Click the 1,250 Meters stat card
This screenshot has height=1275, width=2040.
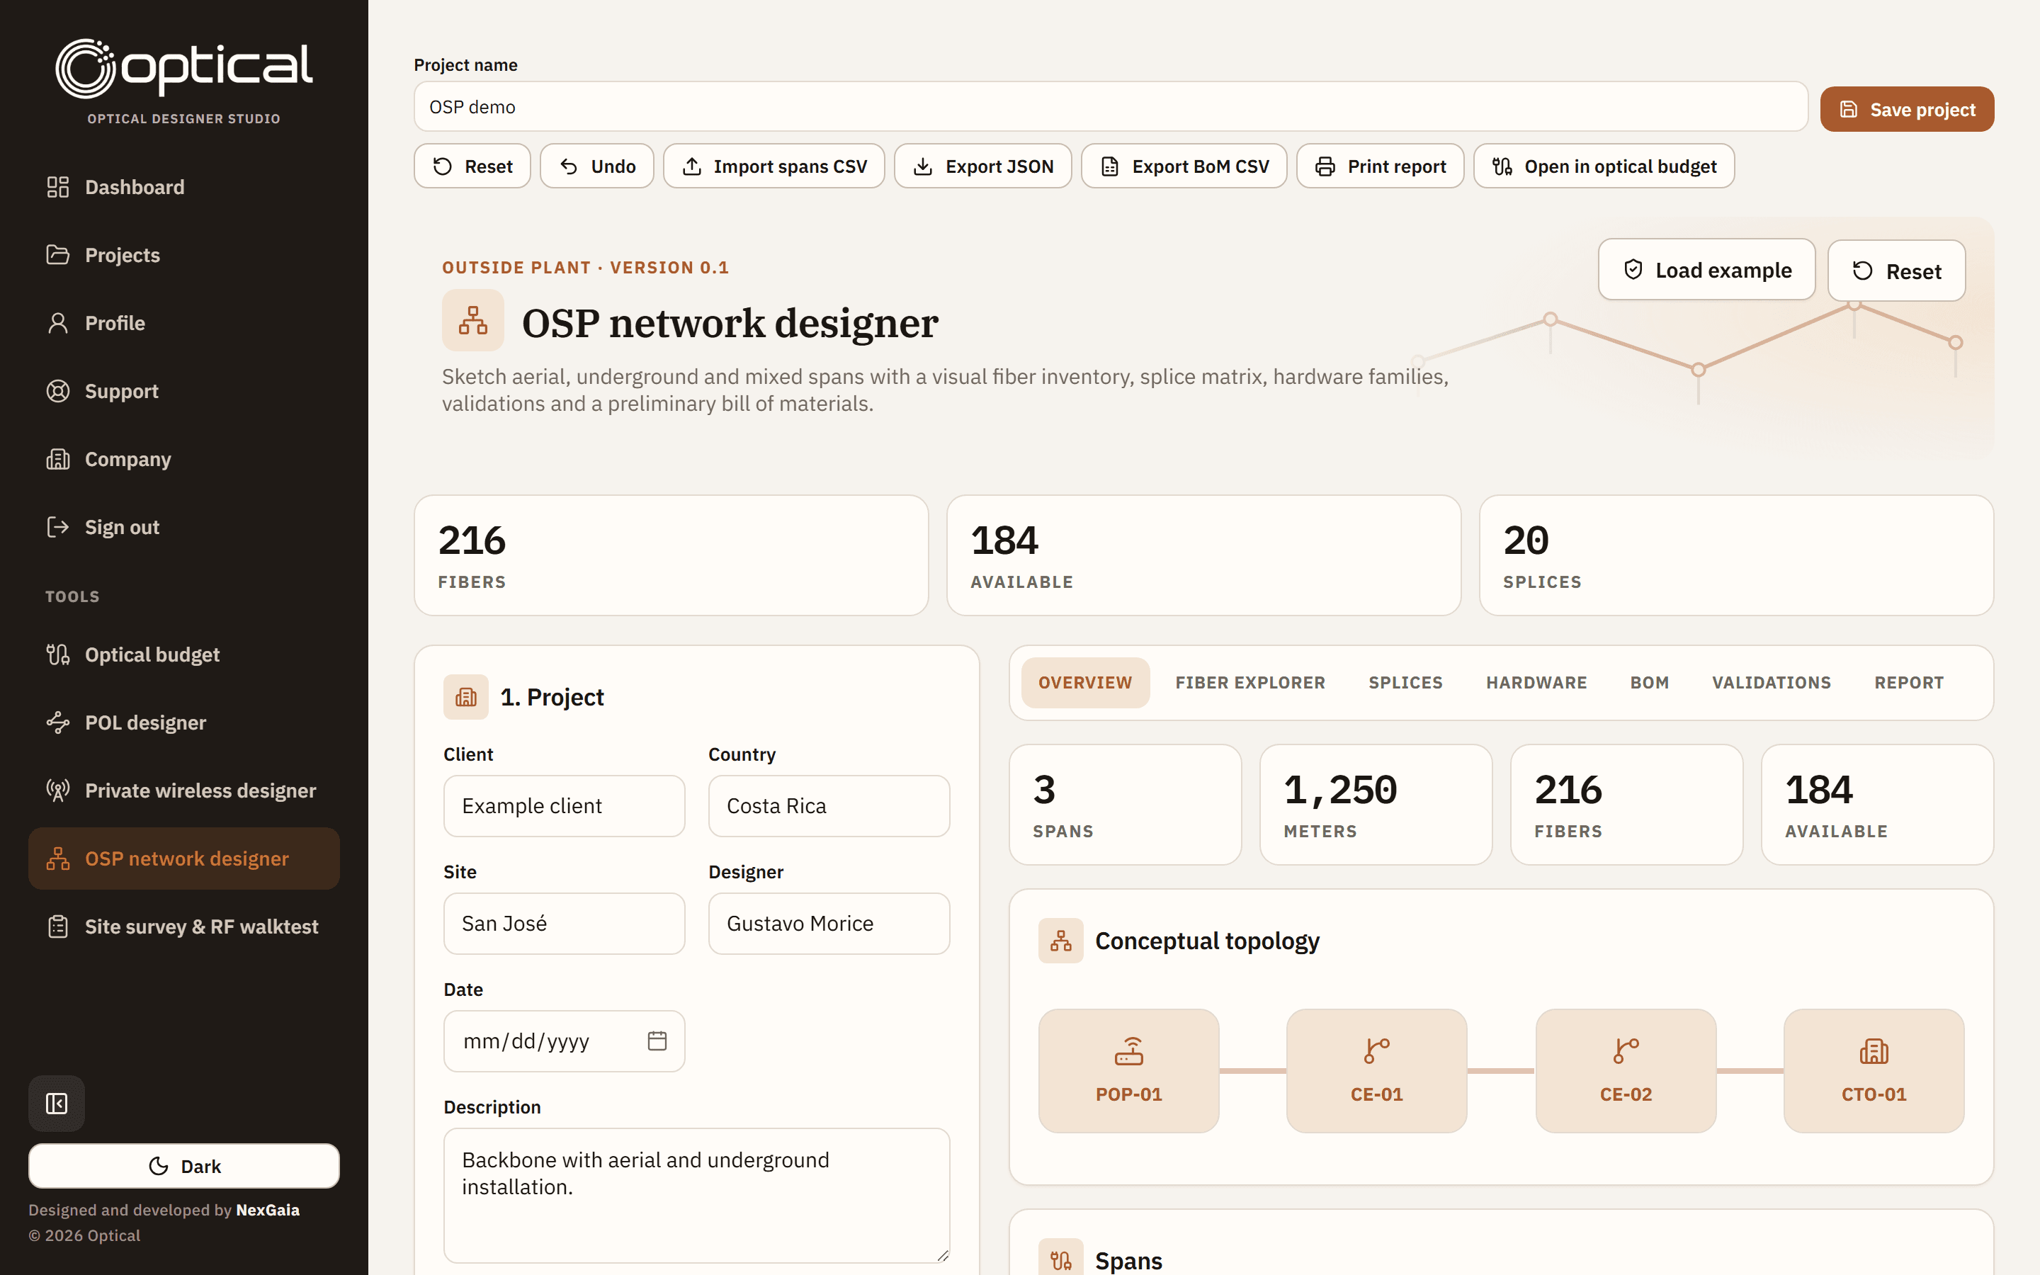pyautogui.click(x=1376, y=805)
